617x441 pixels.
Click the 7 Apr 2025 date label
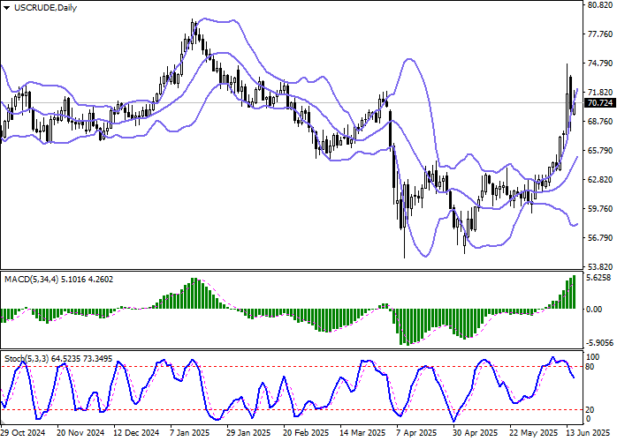415,433
